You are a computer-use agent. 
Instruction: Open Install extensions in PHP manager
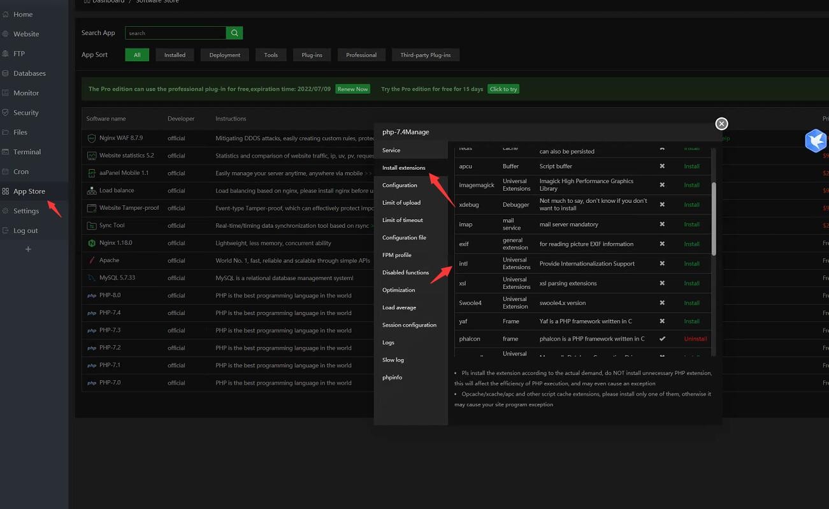click(x=403, y=168)
